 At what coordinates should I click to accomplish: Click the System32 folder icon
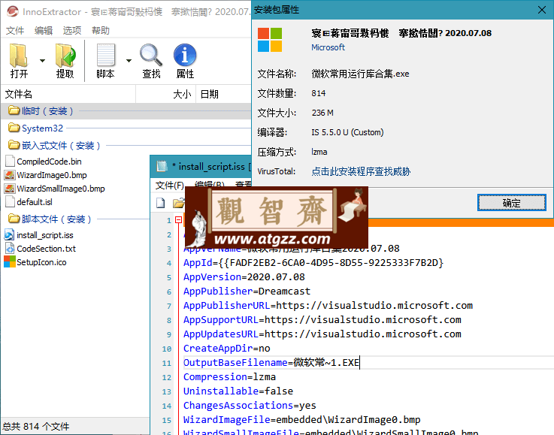14,128
